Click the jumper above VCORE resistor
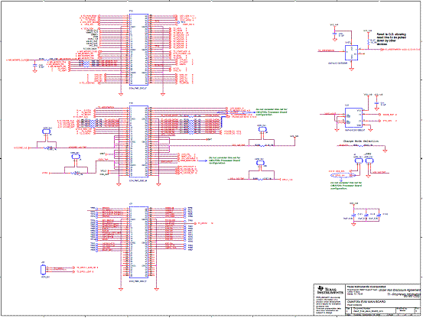This screenshot has width=423, height=318. click(x=47, y=131)
